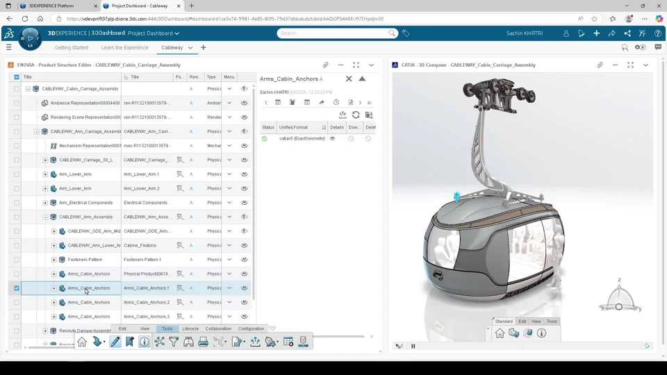Toggle the Information panel icon

pyautogui.click(x=145, y=342)
